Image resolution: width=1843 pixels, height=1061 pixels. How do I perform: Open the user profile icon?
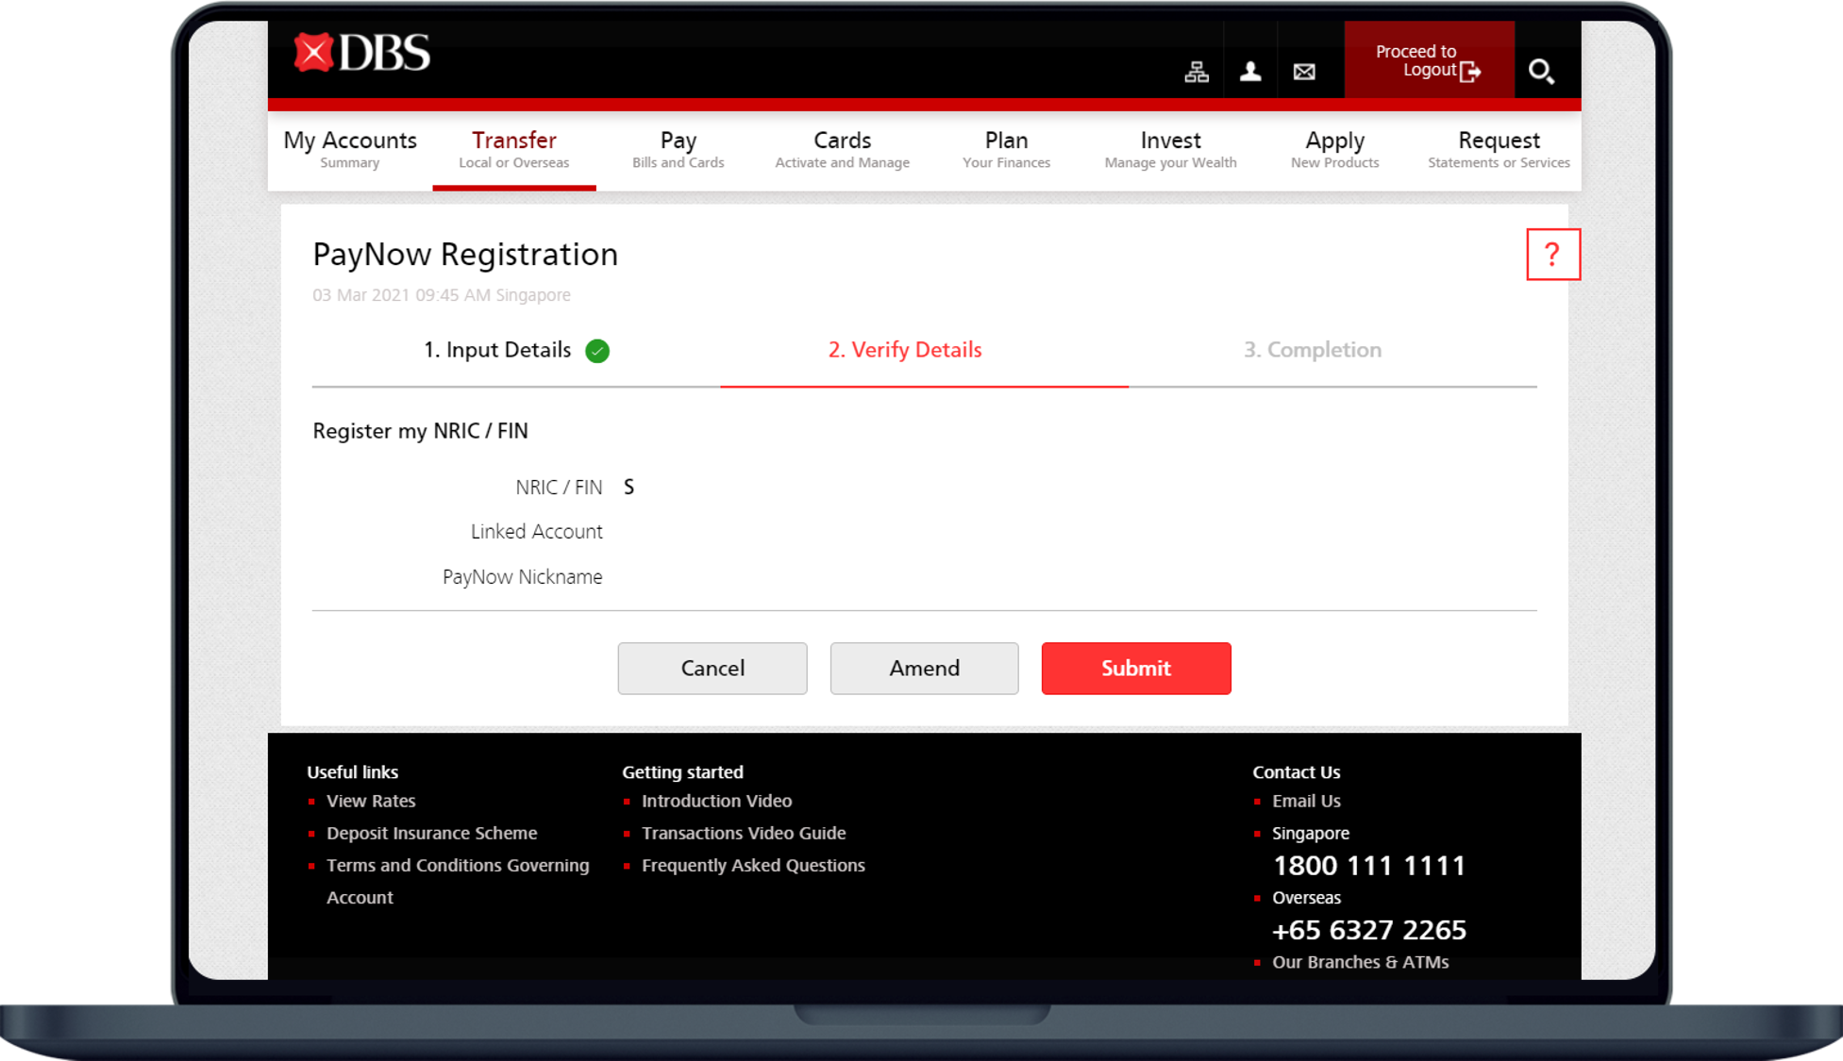[1250, 72]
